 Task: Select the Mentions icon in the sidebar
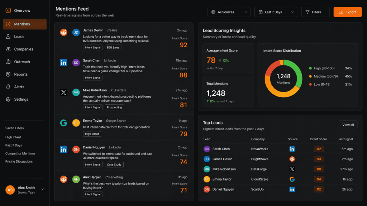click(8, 24)
